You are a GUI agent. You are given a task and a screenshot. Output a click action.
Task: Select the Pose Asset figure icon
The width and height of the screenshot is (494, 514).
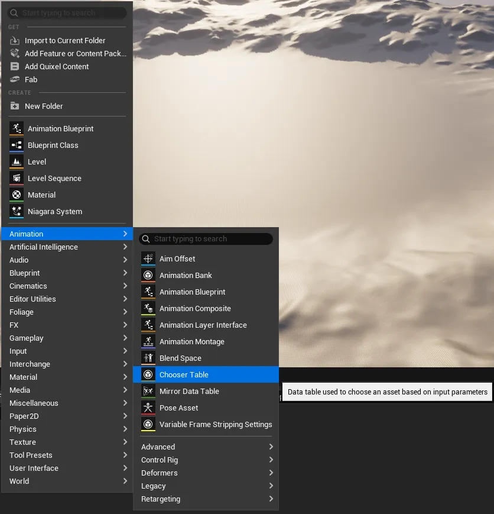tap(148, 408)
